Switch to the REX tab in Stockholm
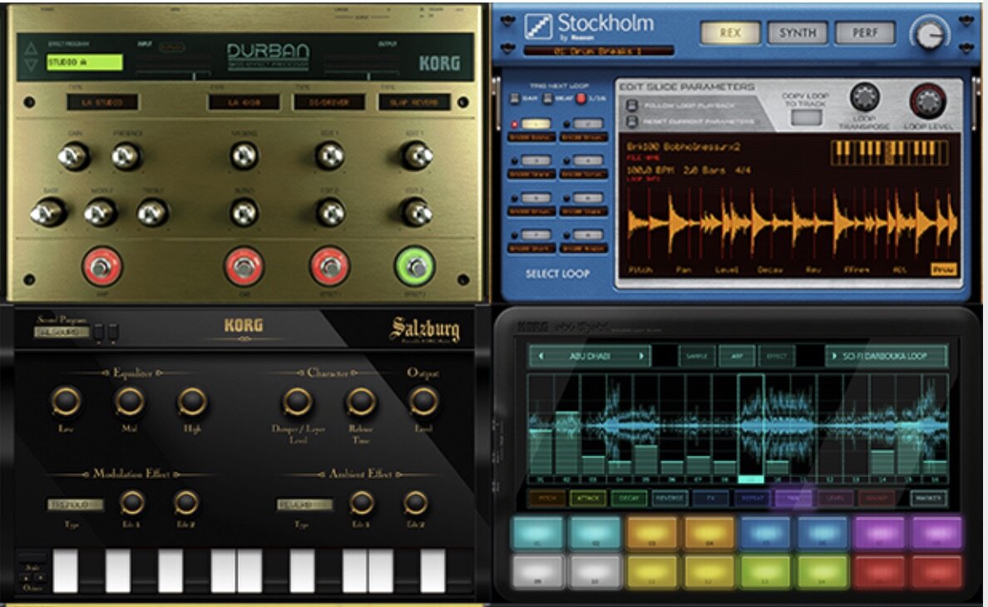This screenshot has height=607, width=988. [730, 32]
